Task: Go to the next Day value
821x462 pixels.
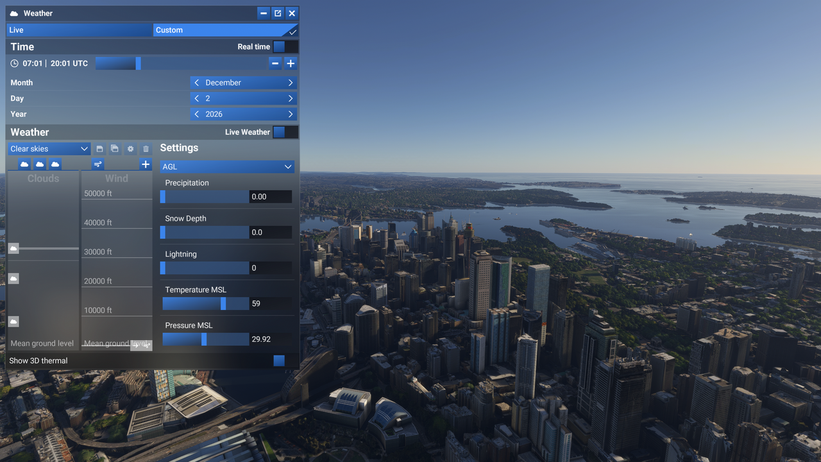Action: pyautogui.click(x=291, y=98)
